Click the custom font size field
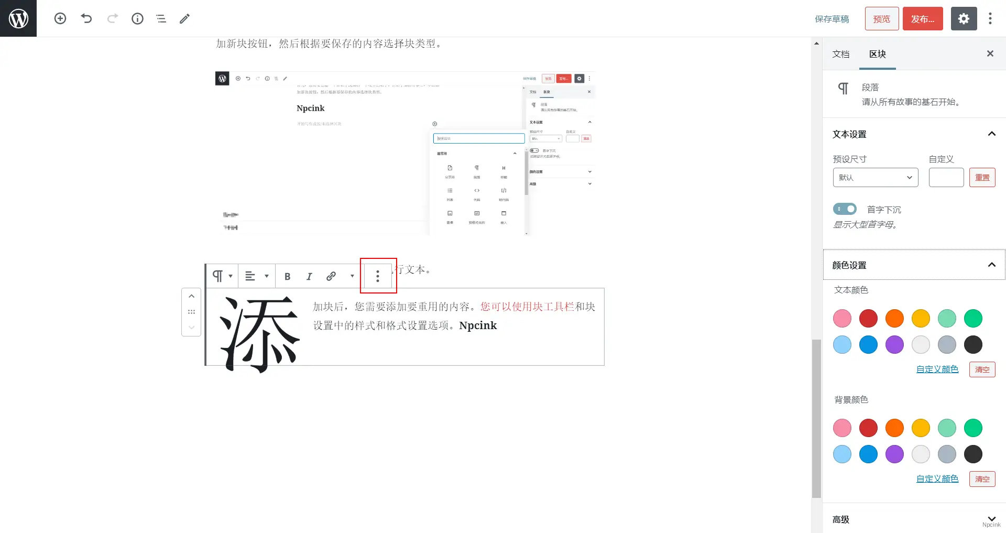 946,177
